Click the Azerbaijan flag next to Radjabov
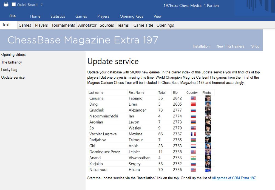 click(x=193, y=140)
